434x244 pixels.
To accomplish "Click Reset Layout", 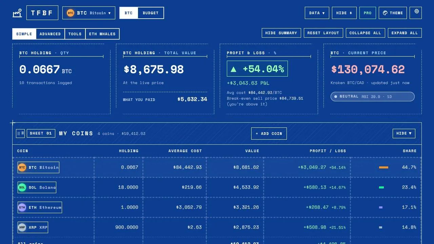I will tap(323, 33).
